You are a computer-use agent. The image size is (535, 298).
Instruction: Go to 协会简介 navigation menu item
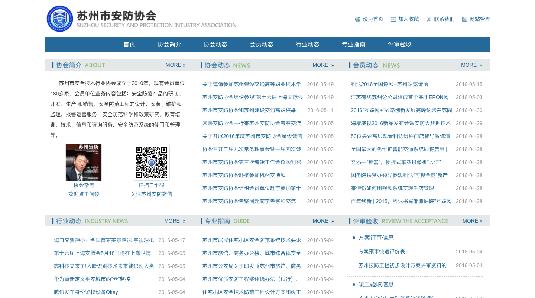point(169,45)
